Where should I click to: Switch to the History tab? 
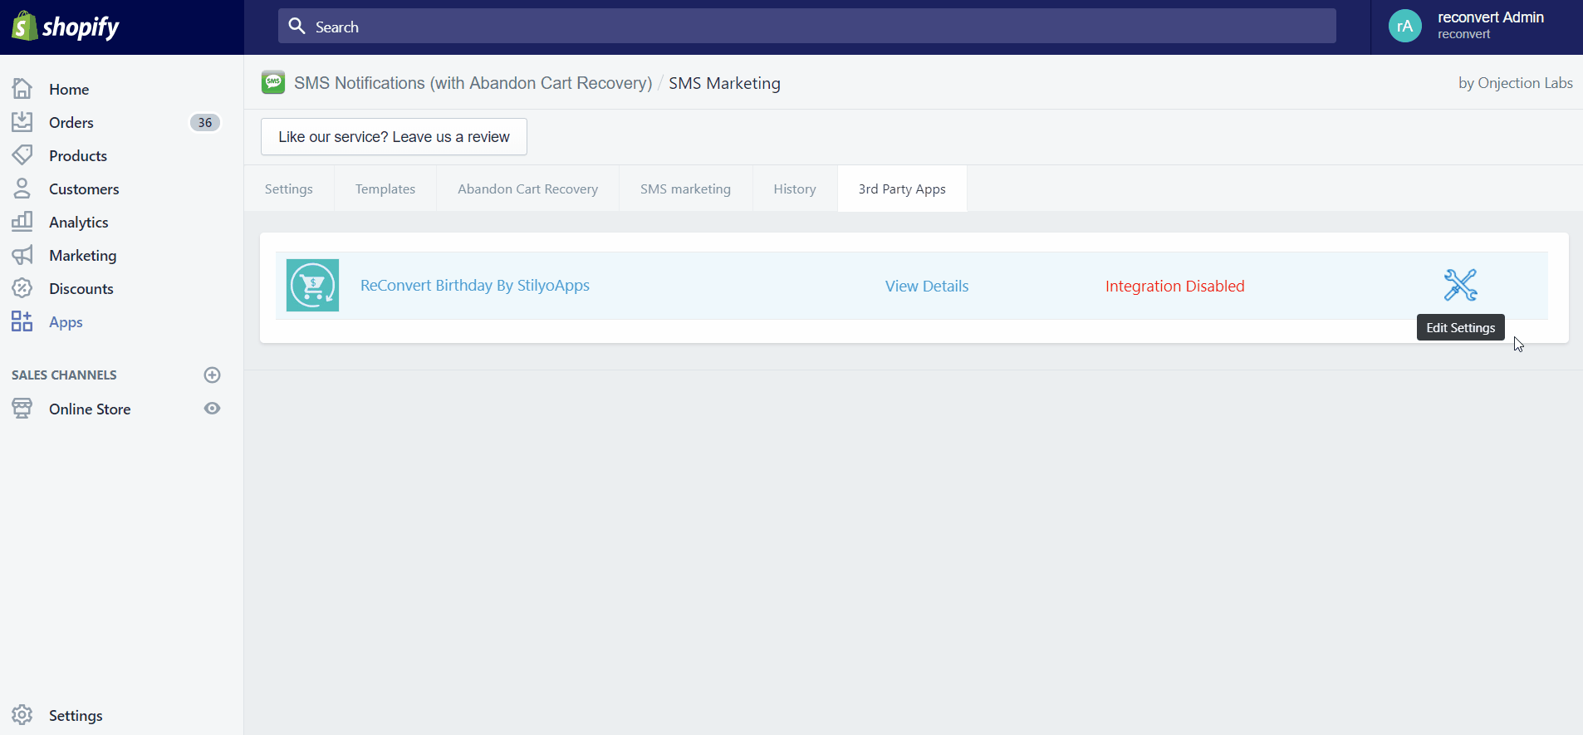coord(795,189)
